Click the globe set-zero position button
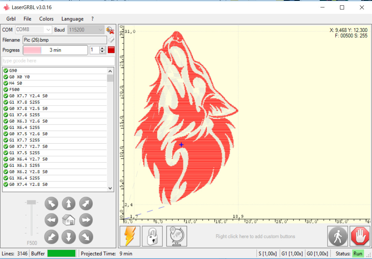Screen dimensions: 372x259 (x=177, y=236)
